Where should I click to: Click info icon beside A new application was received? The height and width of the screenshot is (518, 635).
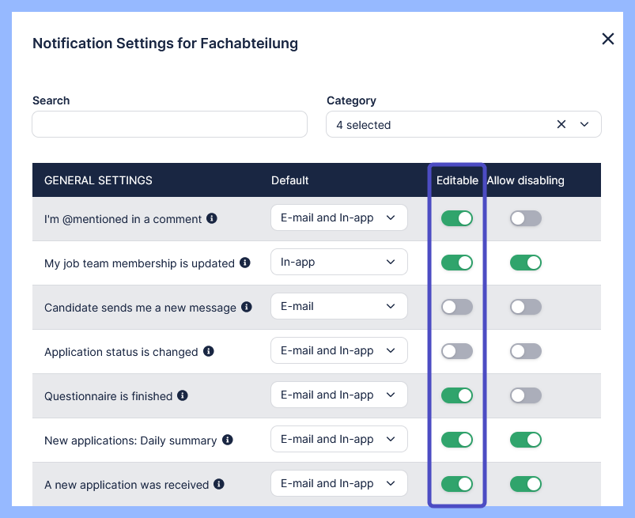219,484
